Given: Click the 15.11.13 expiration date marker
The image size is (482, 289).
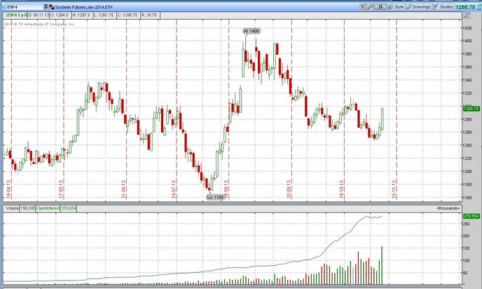Looking at the screenshot, I should click(x=394, y=189).
